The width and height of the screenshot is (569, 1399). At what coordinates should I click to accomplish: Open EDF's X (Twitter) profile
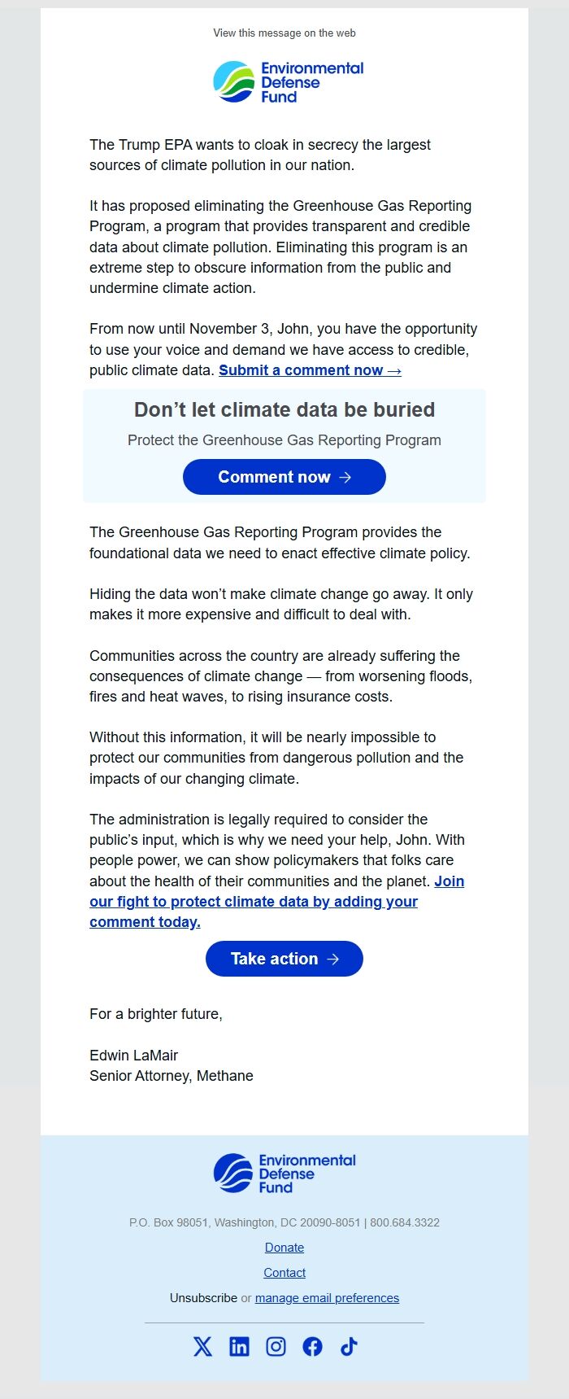pos(202,1346)
